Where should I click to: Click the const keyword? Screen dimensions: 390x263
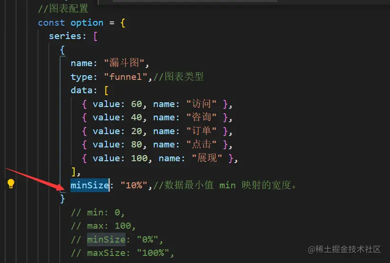[51, 23]
